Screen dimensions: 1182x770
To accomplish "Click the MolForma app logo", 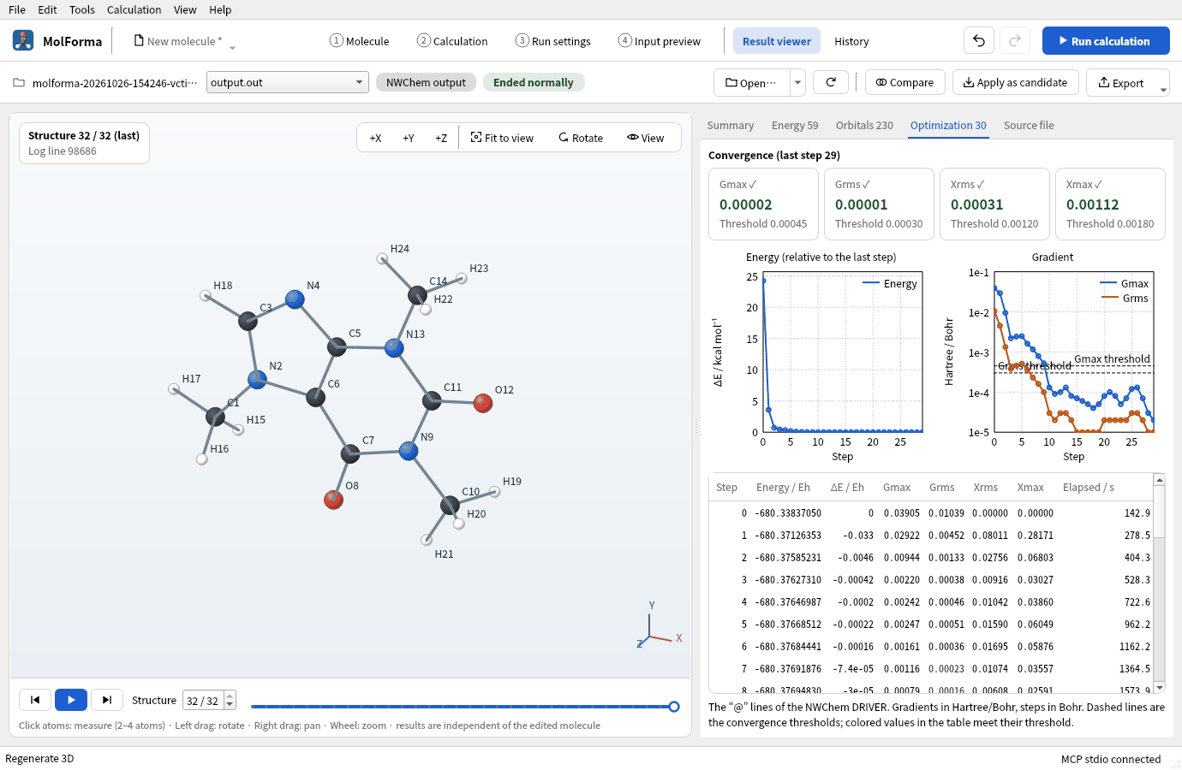I will coord(23,40).
